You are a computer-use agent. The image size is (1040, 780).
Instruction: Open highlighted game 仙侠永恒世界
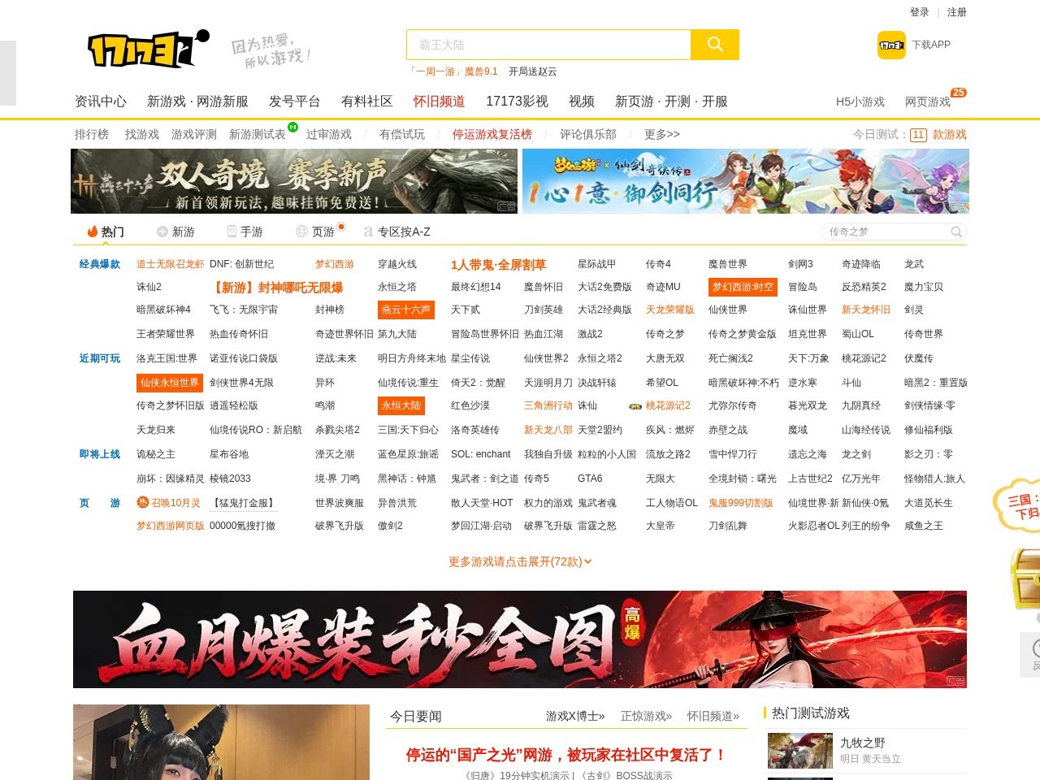[169, 383]
